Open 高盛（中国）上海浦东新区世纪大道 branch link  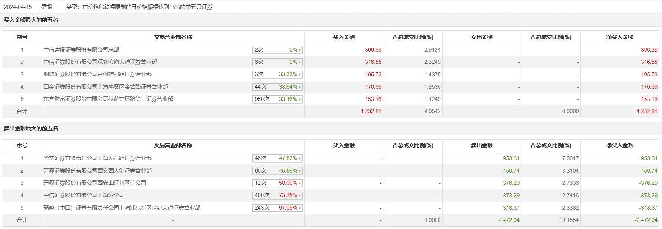[122, 208]
